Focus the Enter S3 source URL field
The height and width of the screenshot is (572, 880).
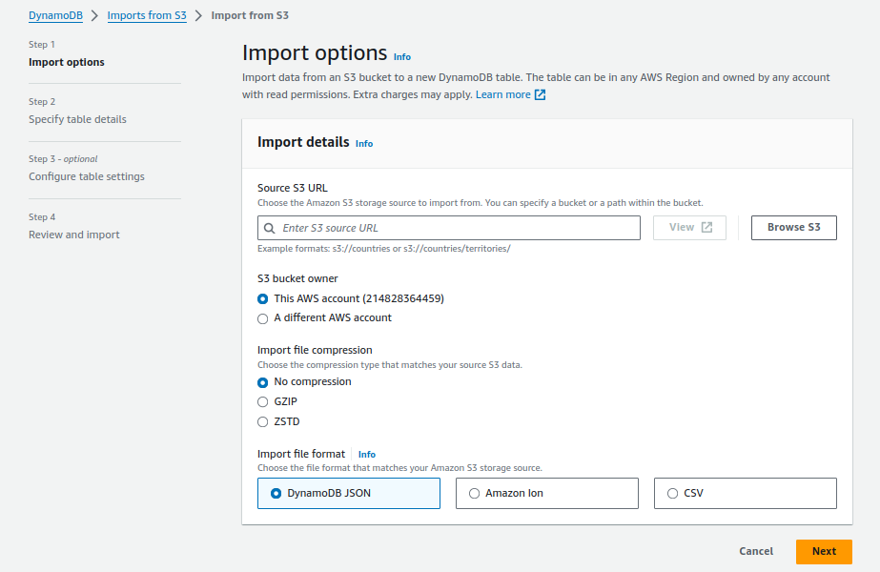[x=449, y=228]
